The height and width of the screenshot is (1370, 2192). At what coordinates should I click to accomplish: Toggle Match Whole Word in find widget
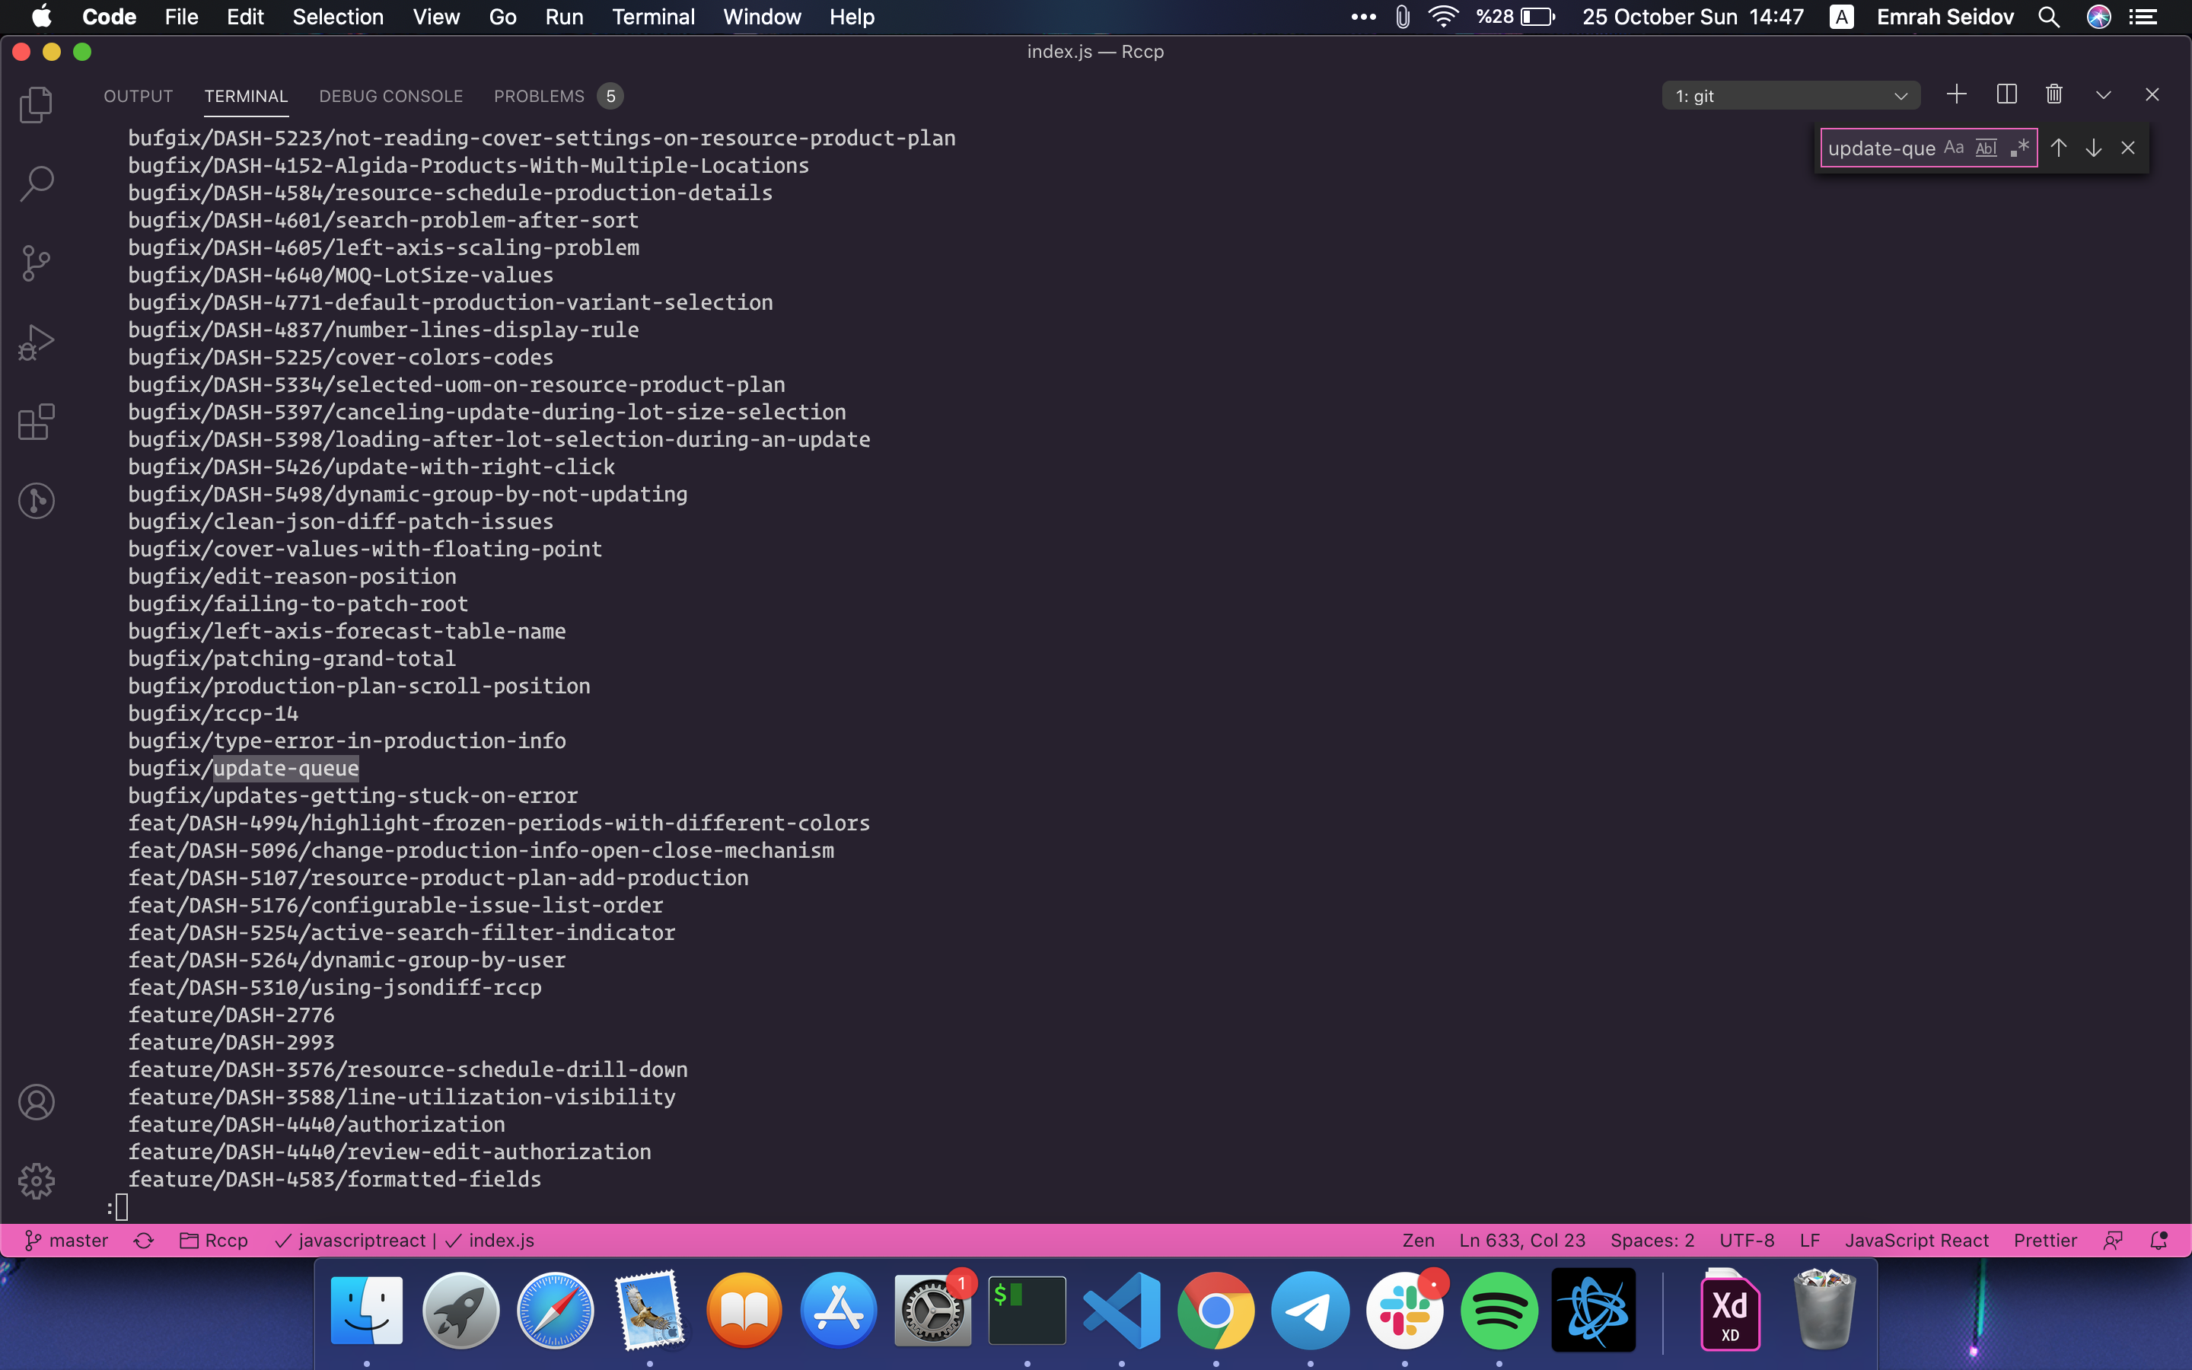pos(1986,148)
